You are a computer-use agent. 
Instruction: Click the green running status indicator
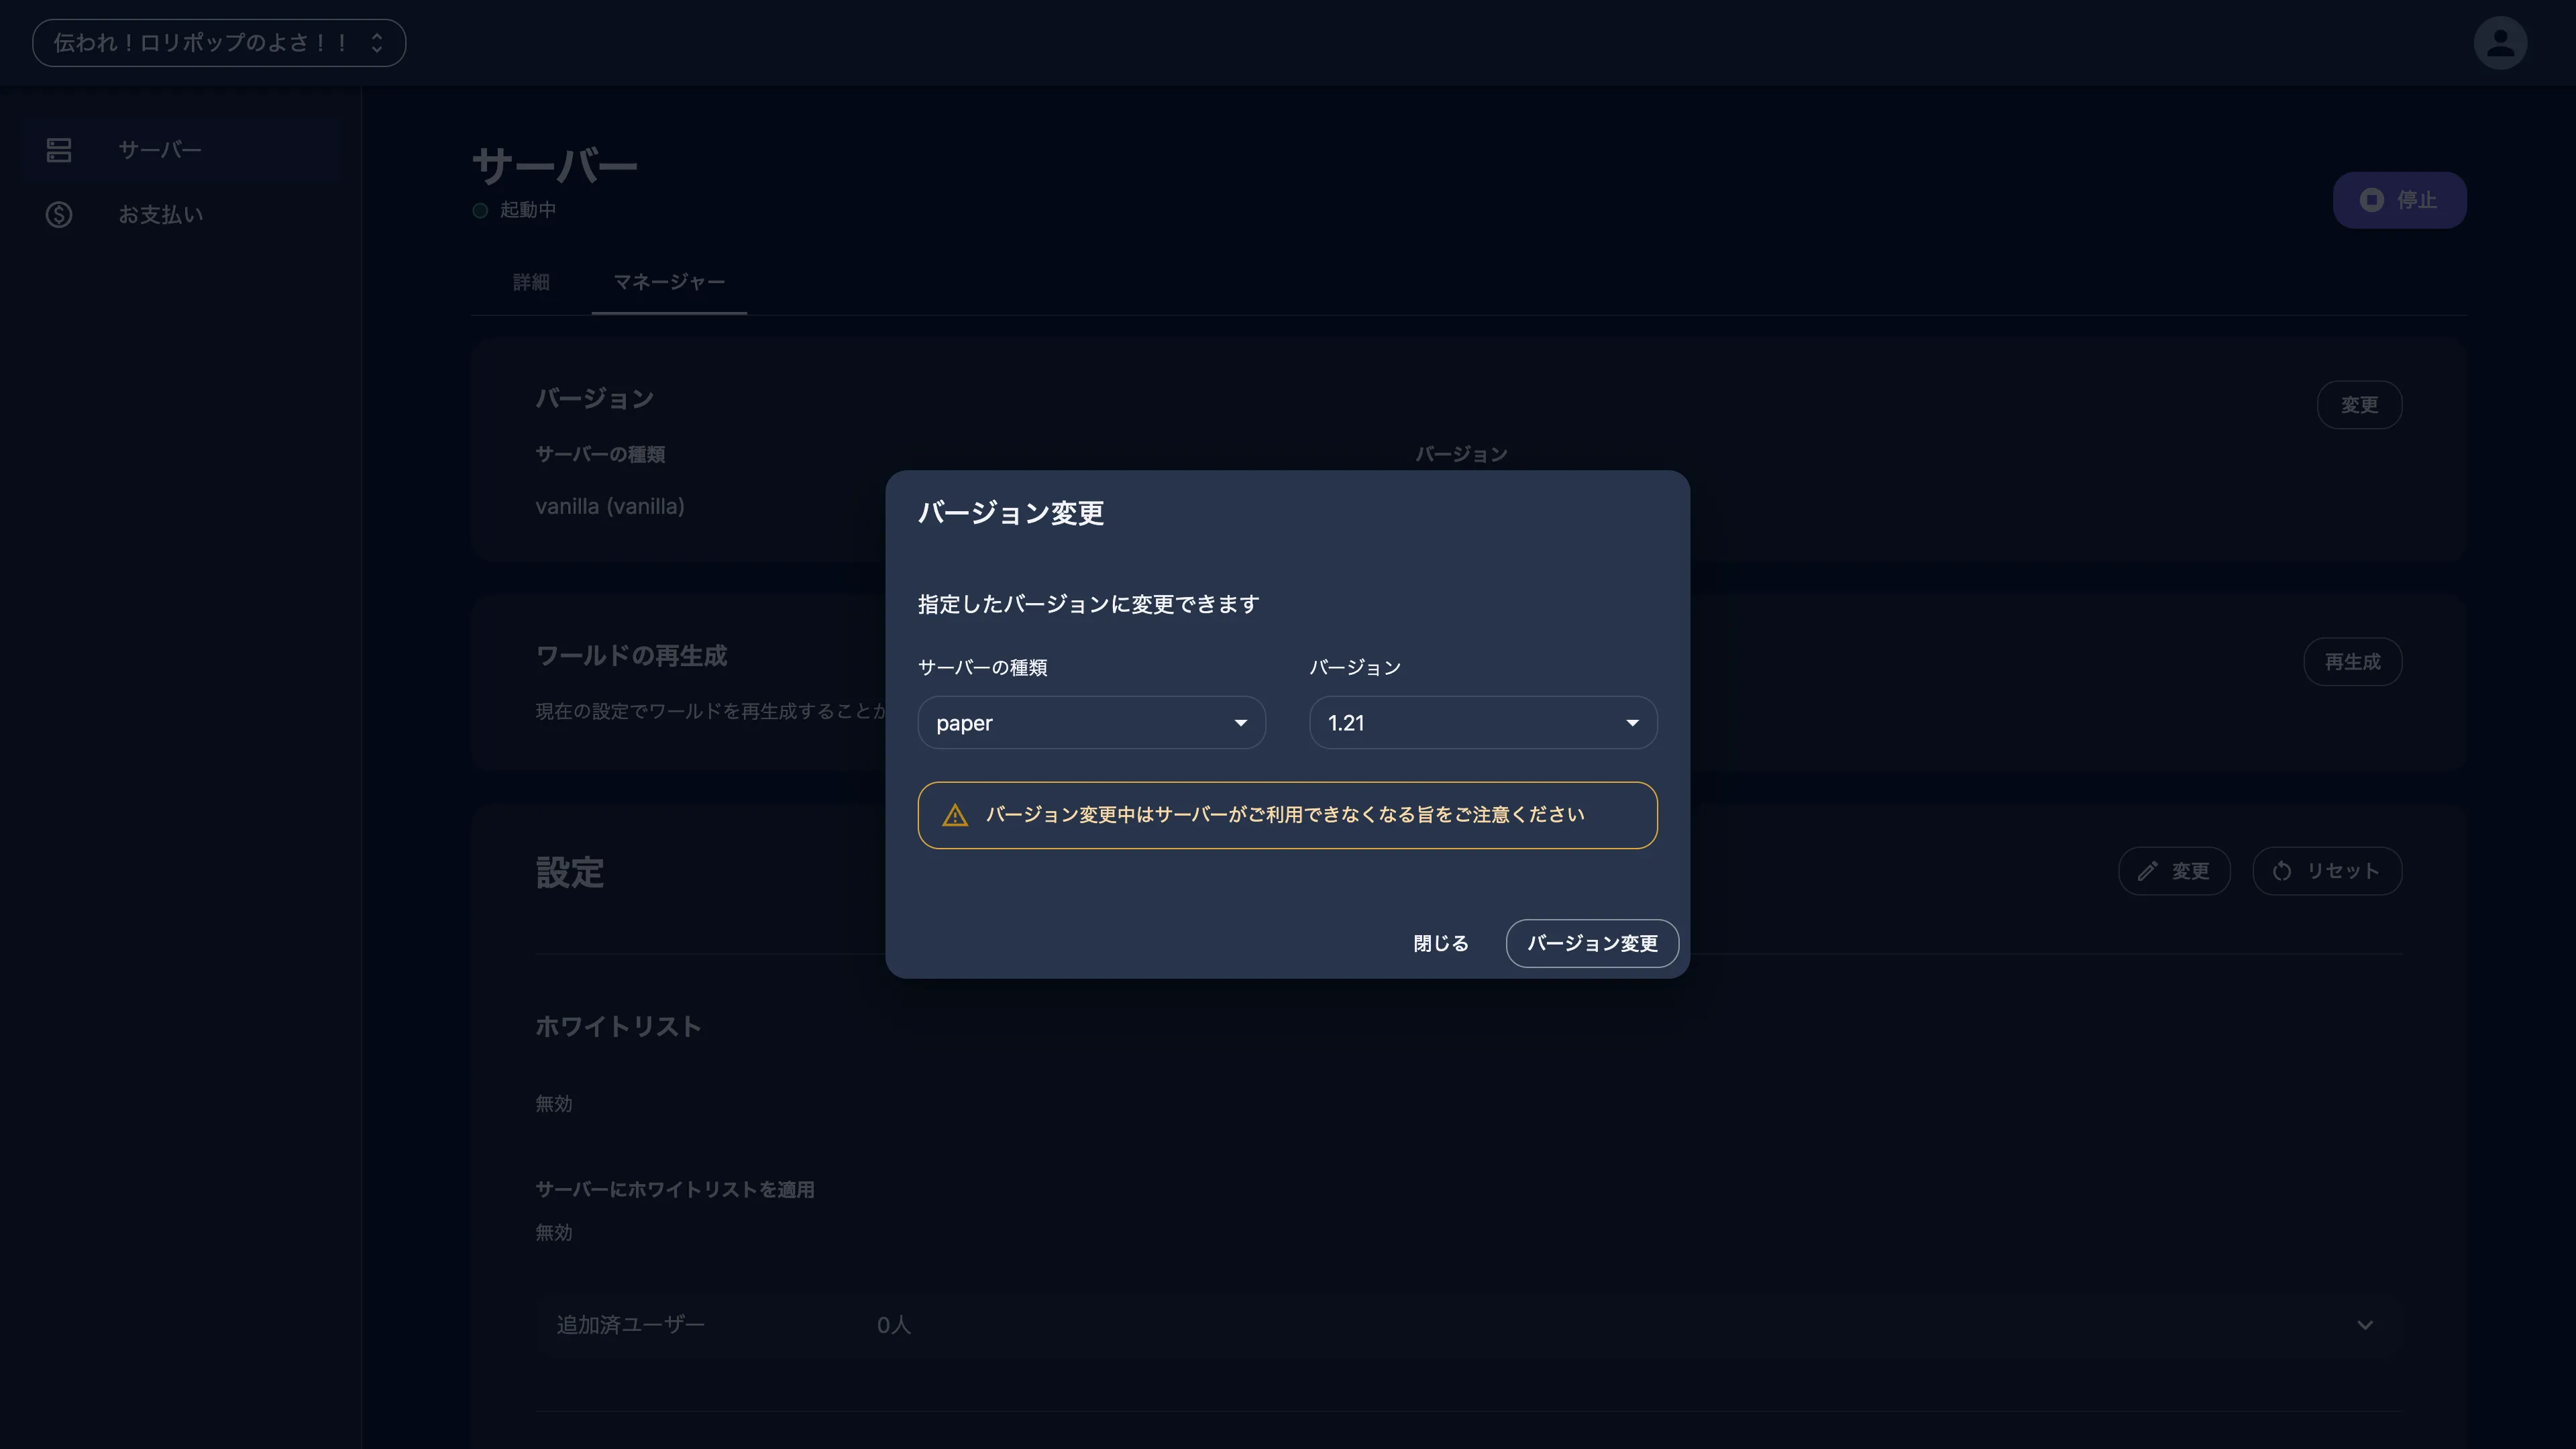(x=480, y=210)
